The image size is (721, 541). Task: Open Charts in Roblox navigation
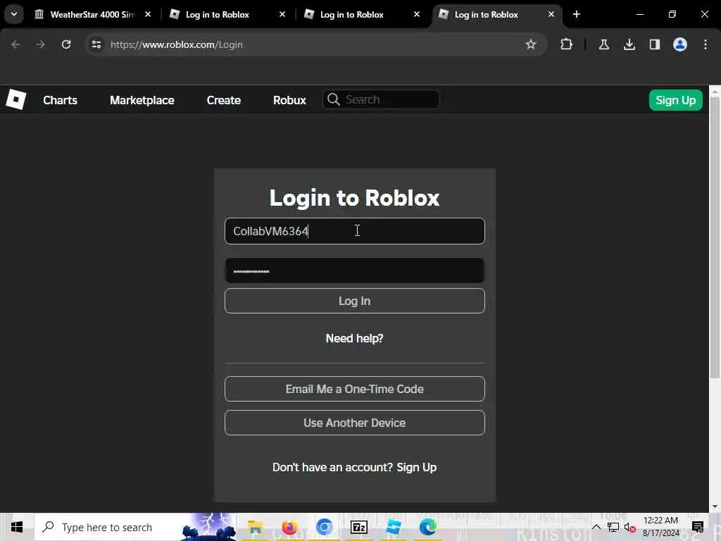[61, 100]
